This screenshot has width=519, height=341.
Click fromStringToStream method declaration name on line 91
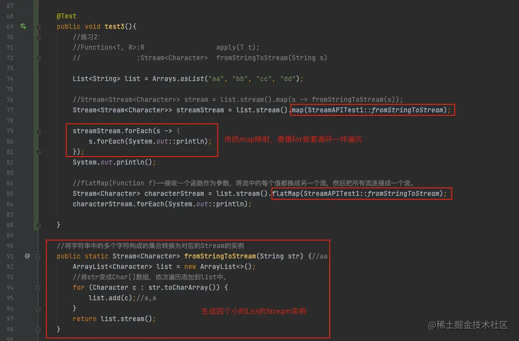[x=220, y=256]
